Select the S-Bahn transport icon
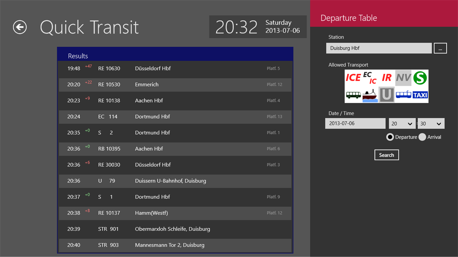The width and height of the screenshot is (458, 257). pyautogui.click(x=420, y=78)
